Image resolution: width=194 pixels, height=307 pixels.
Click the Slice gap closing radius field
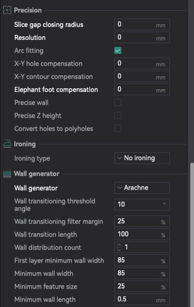tap(142, 25)
